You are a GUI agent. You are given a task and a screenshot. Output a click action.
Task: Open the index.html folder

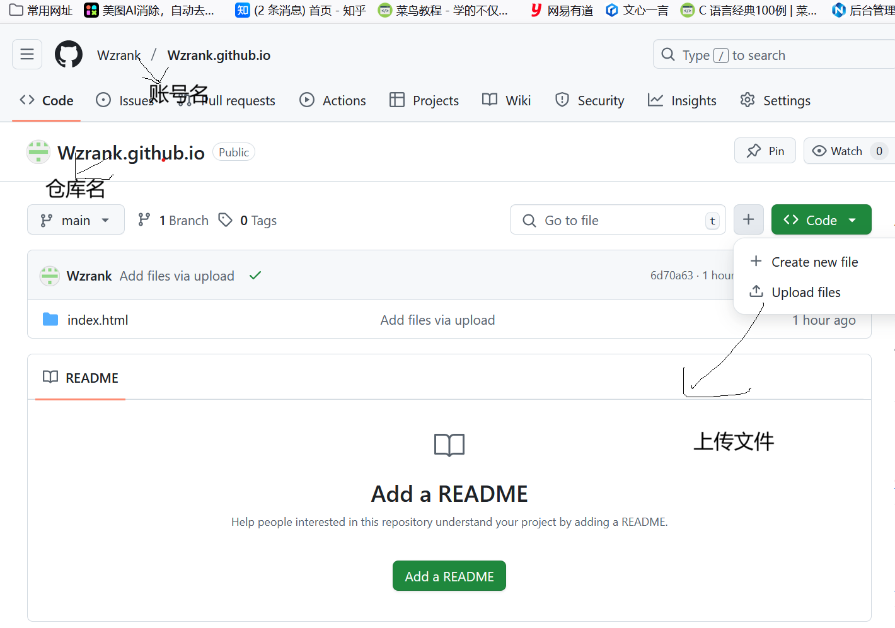98,320
